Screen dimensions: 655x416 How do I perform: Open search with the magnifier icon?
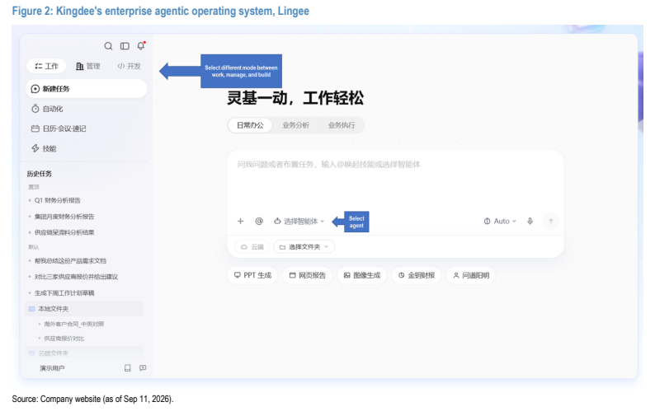[x=108, y=46]
